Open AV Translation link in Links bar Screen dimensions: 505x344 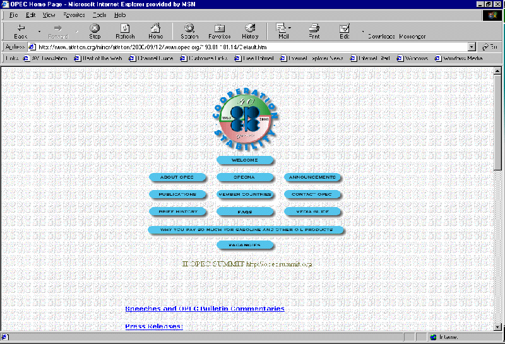coord(45,58)
